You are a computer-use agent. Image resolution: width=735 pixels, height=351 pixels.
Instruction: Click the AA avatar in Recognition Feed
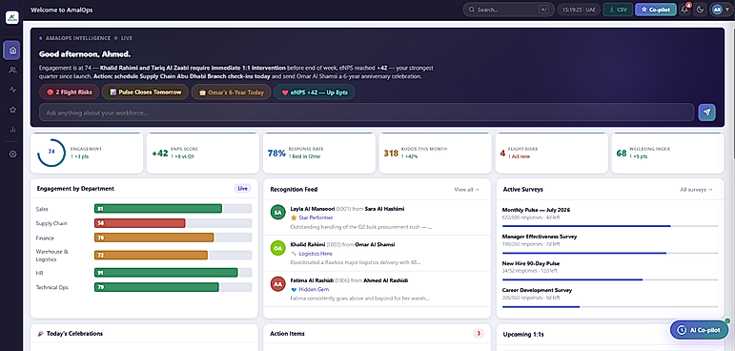[x=278, y=284]
